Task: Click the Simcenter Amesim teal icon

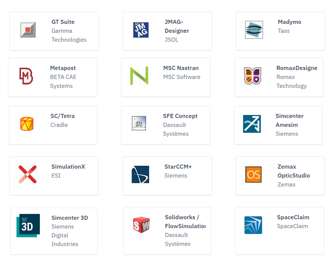Action: (x=252, y=124)
